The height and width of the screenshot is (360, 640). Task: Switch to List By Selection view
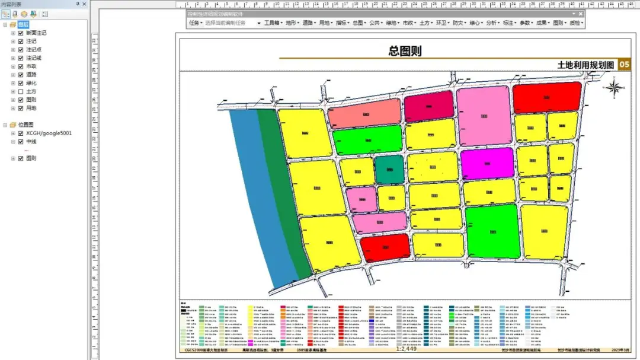pyautogui.click(x=33, y=14)
